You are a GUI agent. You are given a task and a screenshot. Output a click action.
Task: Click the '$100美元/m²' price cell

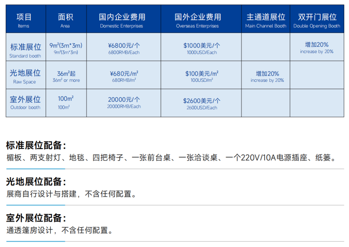201,75
